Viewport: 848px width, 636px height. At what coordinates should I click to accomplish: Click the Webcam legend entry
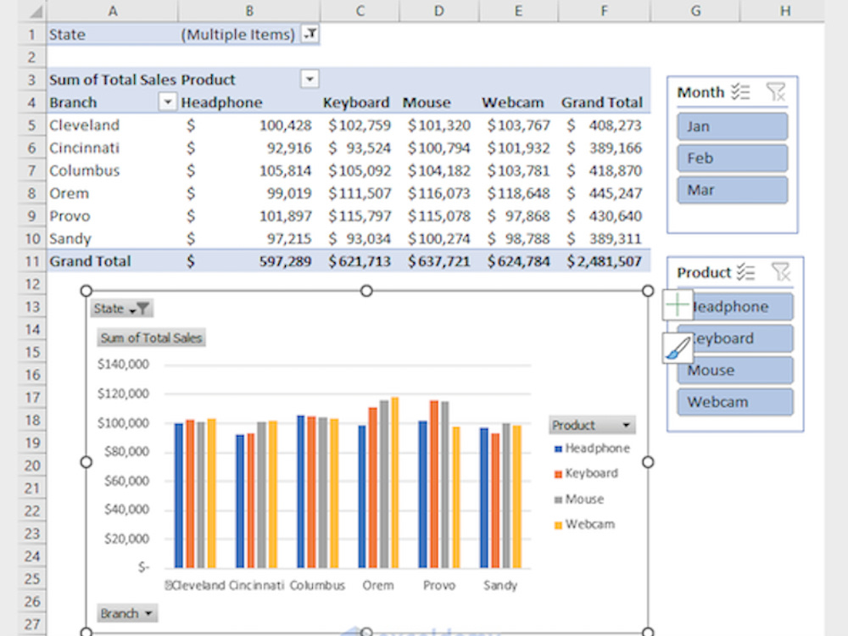584,525
